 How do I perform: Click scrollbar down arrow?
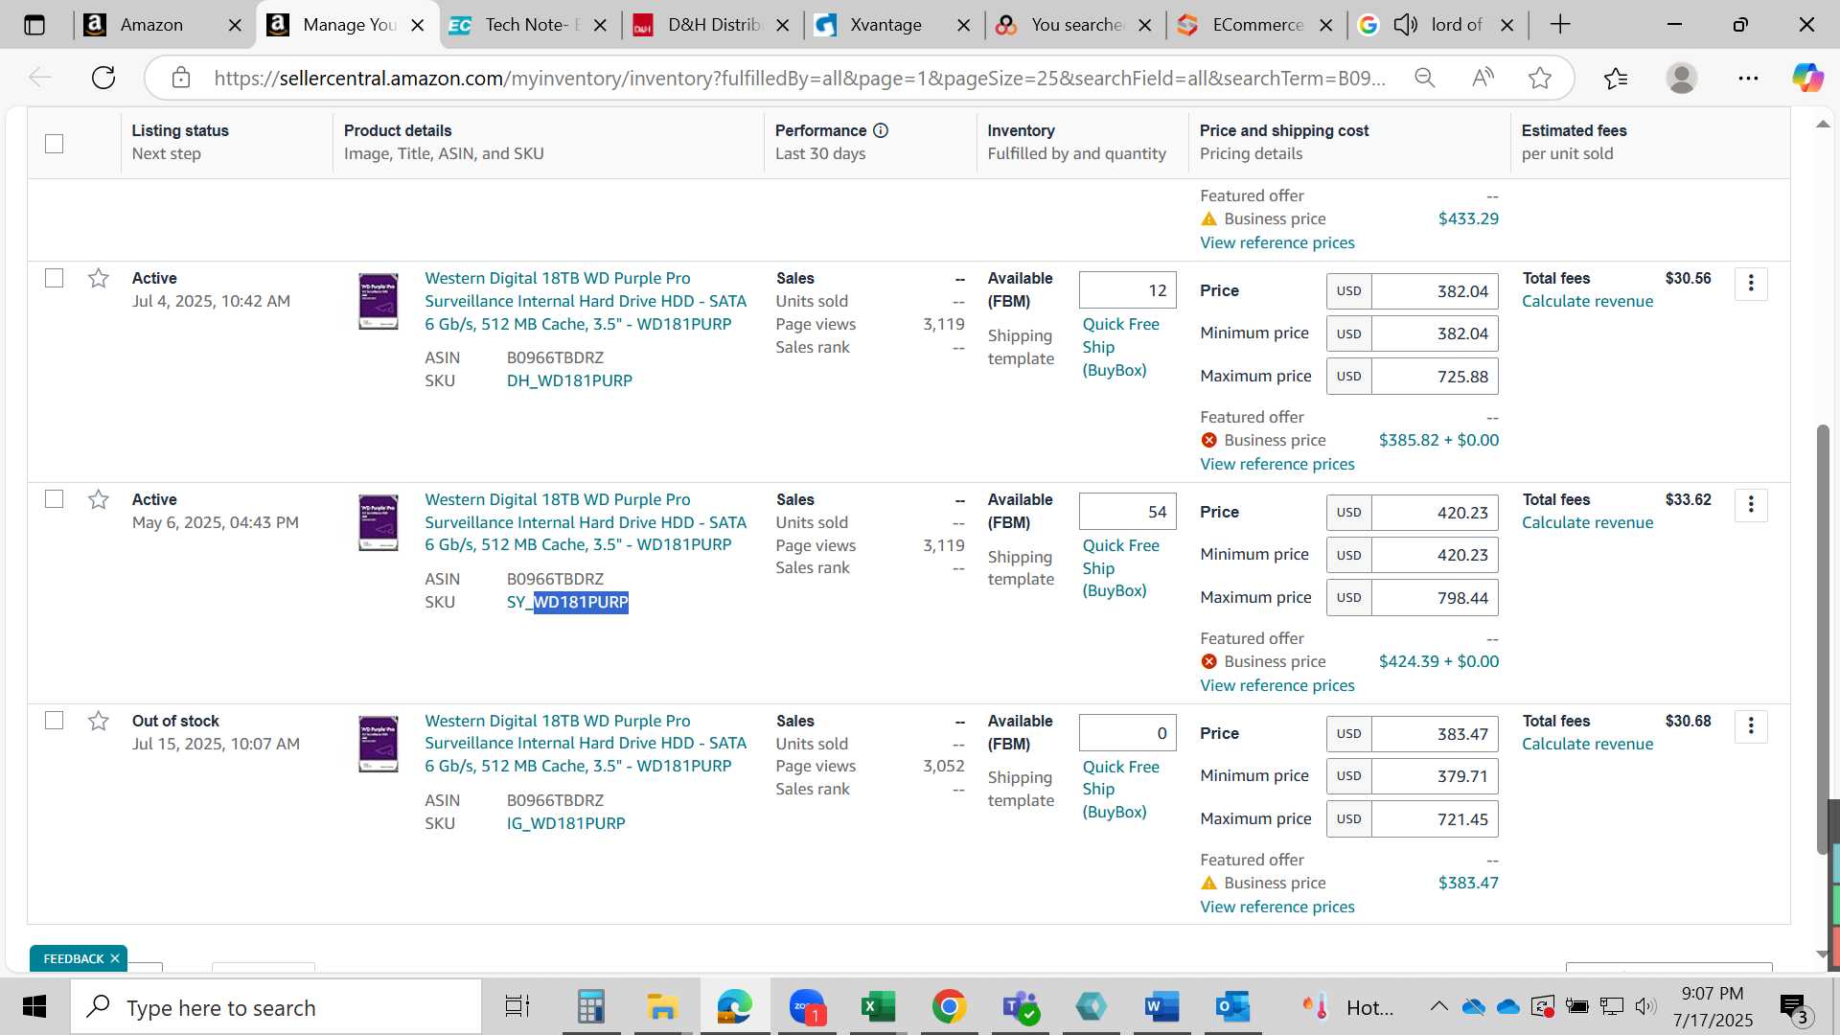click(x=1823, y=954)
